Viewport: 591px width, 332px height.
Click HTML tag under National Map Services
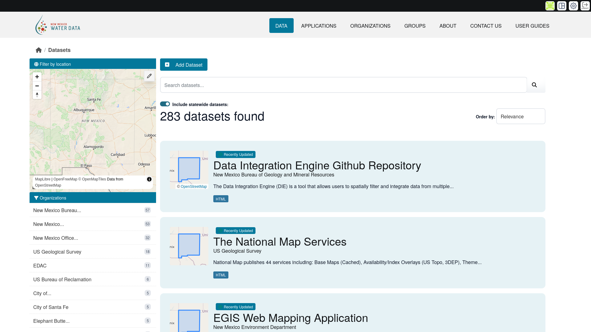point(221,275)
